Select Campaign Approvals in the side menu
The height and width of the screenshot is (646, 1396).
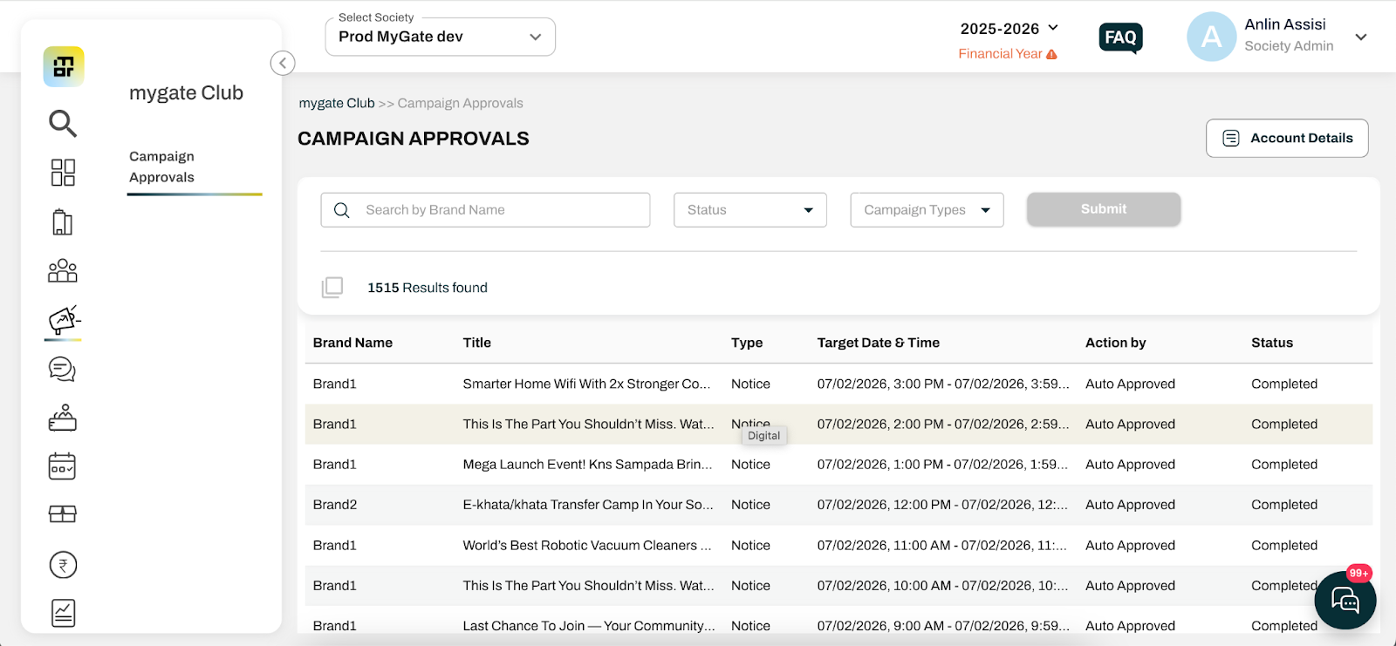162,167
